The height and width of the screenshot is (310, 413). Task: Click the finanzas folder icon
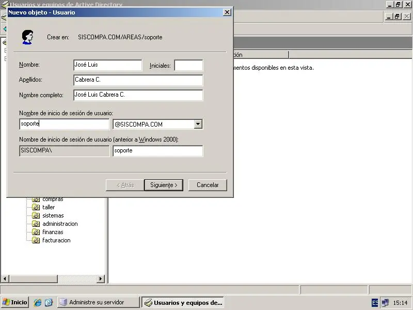(x=36, y=232)
